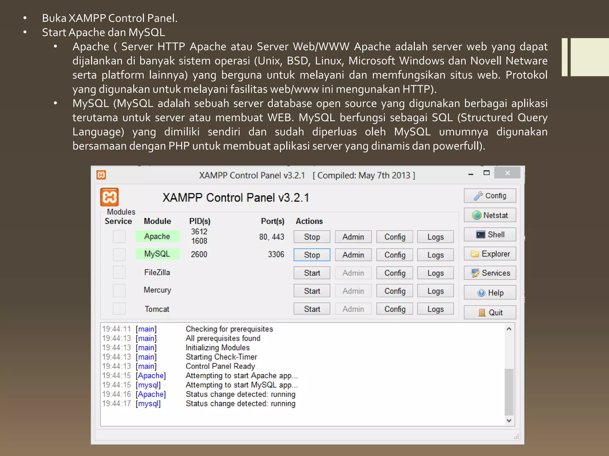Start the Tomcat module
This screenshot has height=456, width=609.
[312, 309]
